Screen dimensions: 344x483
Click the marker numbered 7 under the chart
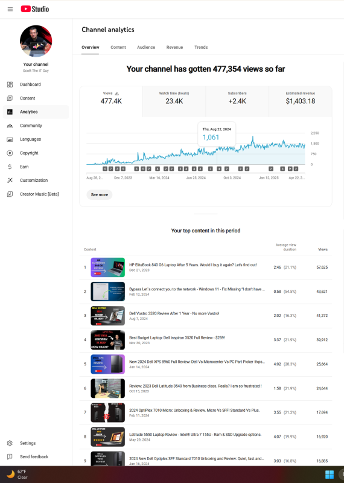point(111,169)
